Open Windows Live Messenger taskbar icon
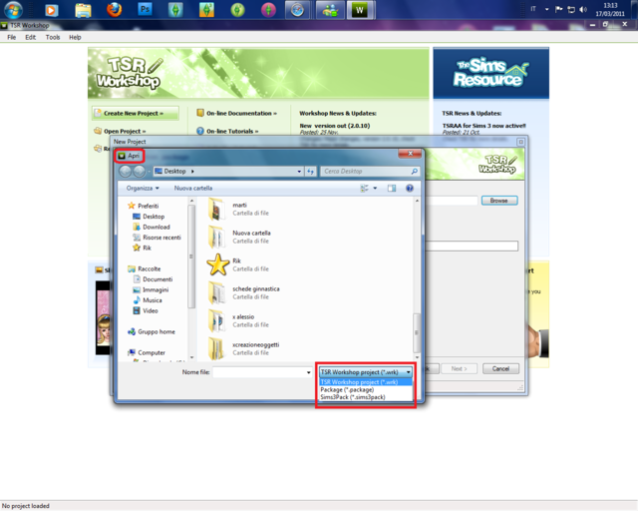The height and width of the screenshot is (511, 638). (x=330, y=10)
